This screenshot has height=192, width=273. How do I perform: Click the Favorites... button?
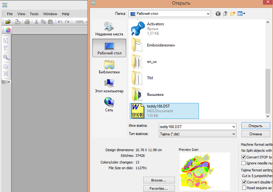pyautogui.click(x=159, y=188)
